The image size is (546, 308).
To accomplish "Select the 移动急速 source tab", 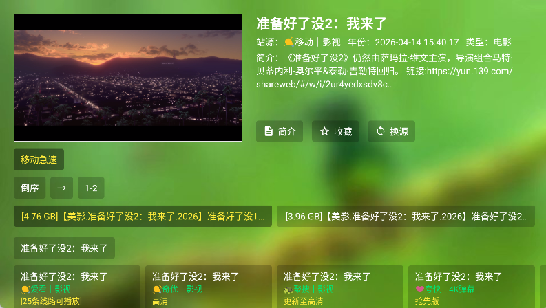I will tap(39, 159).
